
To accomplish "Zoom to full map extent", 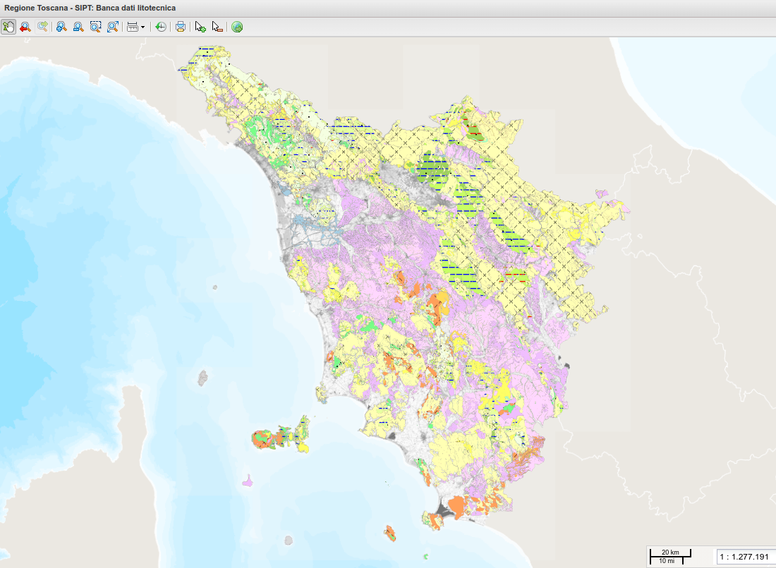I will [112, 27].
